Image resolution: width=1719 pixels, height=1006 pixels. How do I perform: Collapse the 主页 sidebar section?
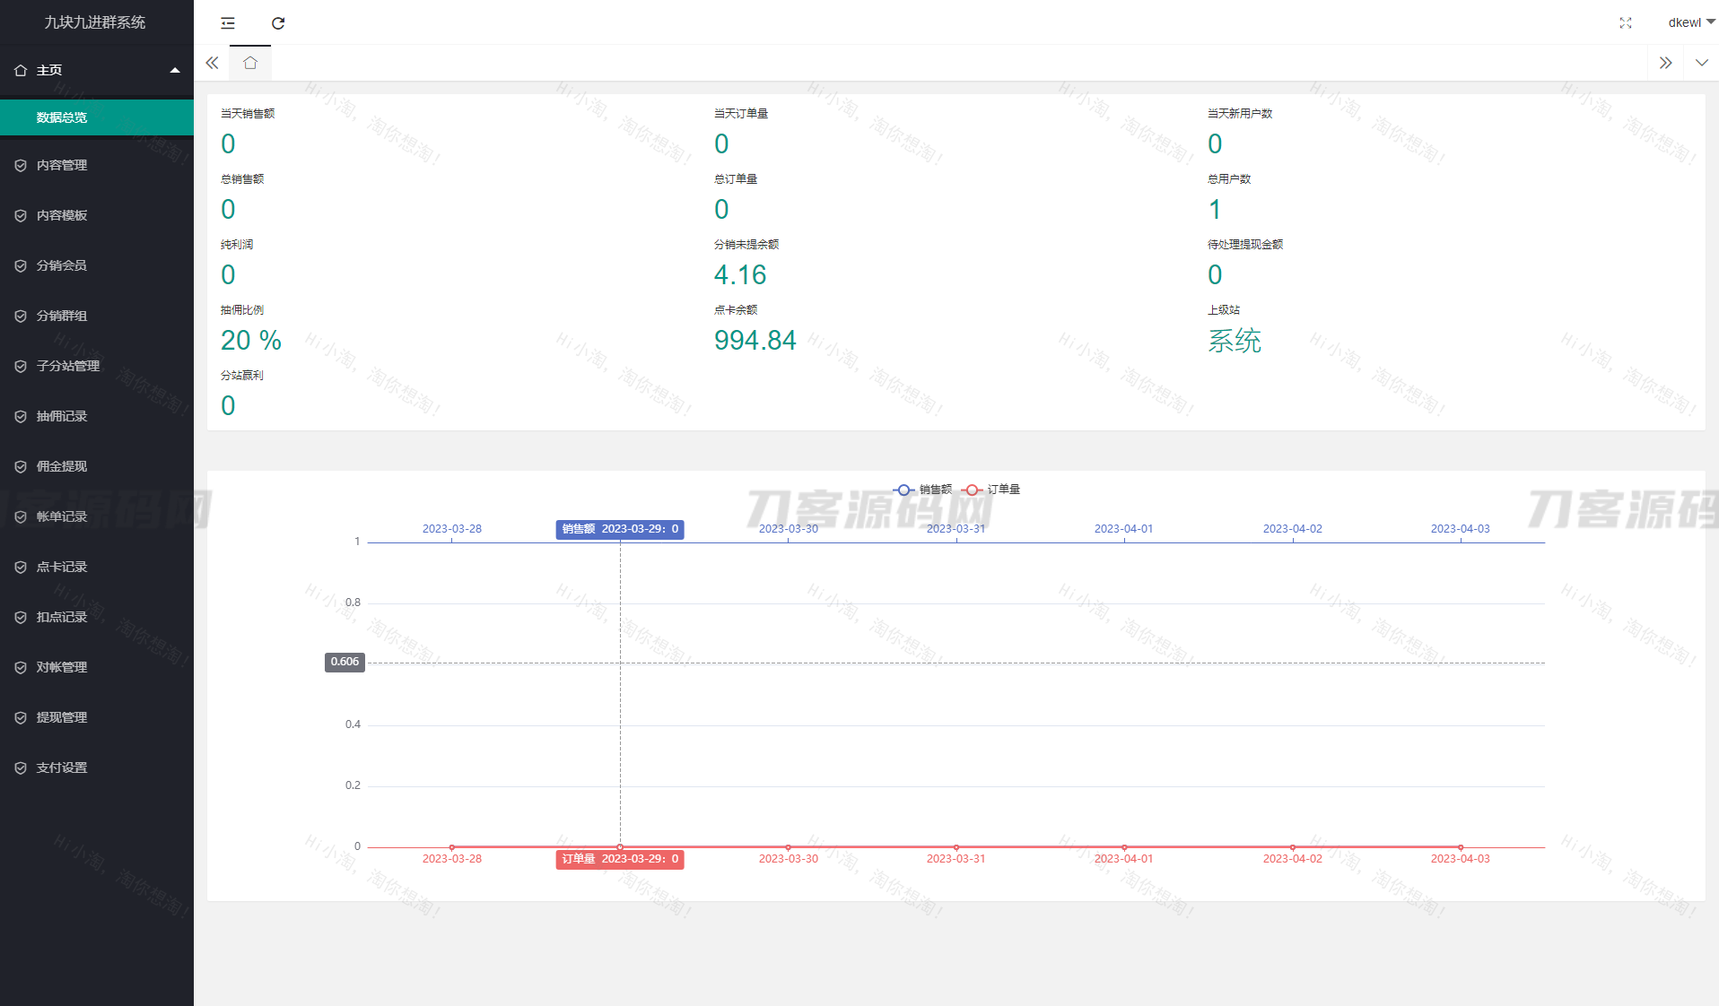pyautogui.click(x=96, y=70)
